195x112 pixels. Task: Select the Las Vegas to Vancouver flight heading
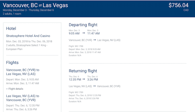coord(23,98)
